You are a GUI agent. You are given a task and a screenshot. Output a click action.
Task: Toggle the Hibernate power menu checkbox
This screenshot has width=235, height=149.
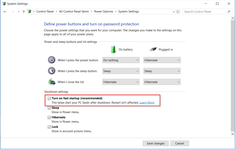click(49, 117)
